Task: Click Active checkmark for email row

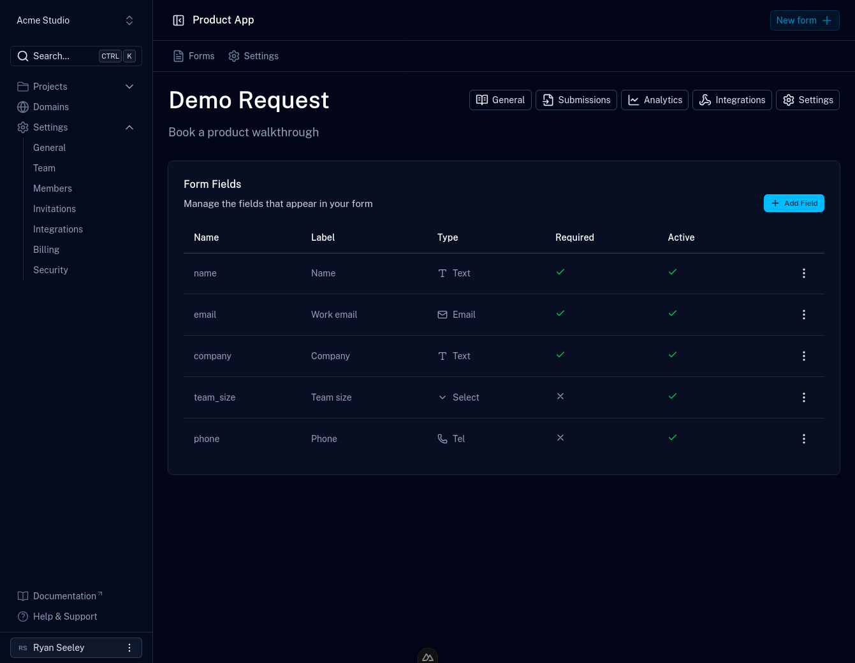Action: point(673,313)
